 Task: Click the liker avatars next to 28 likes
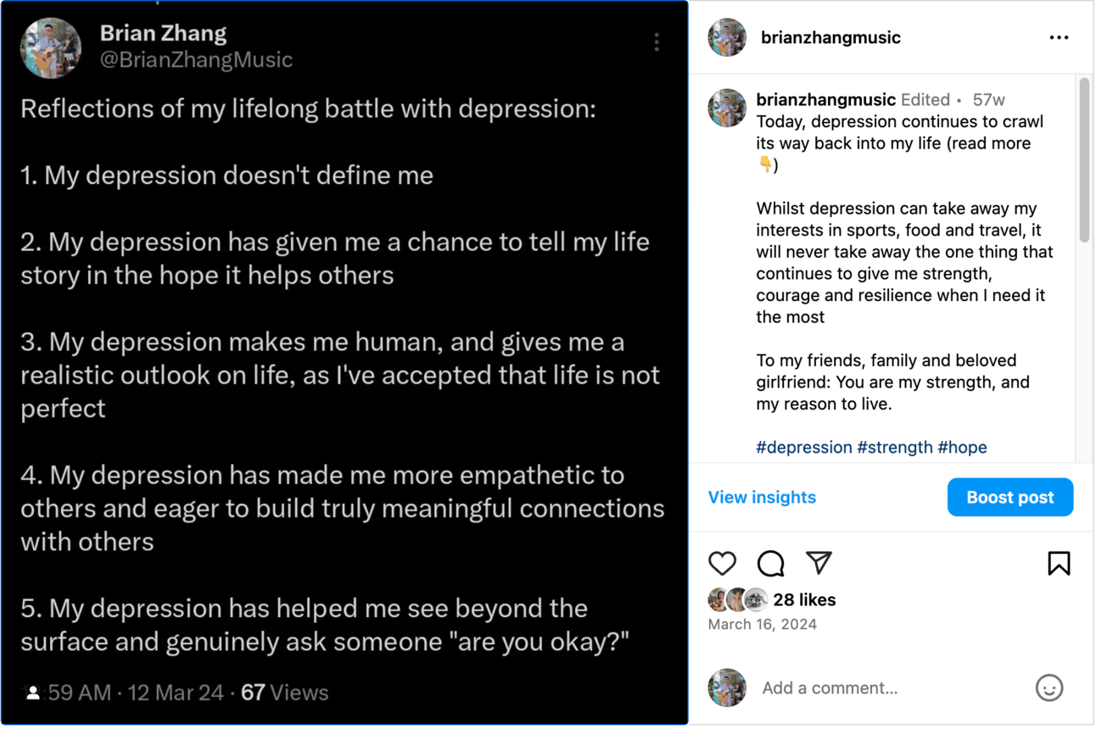click(737, 600)
